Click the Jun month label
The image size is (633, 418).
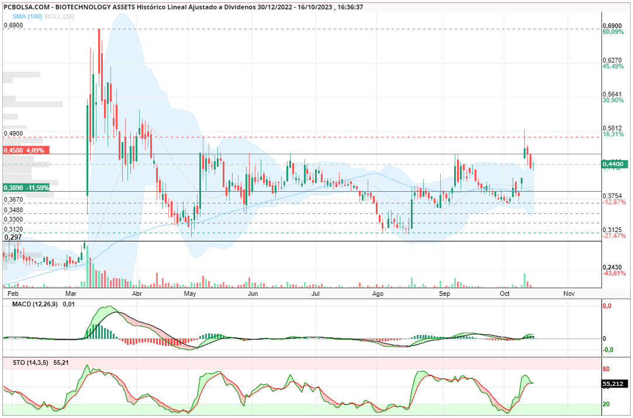(252, 293)
